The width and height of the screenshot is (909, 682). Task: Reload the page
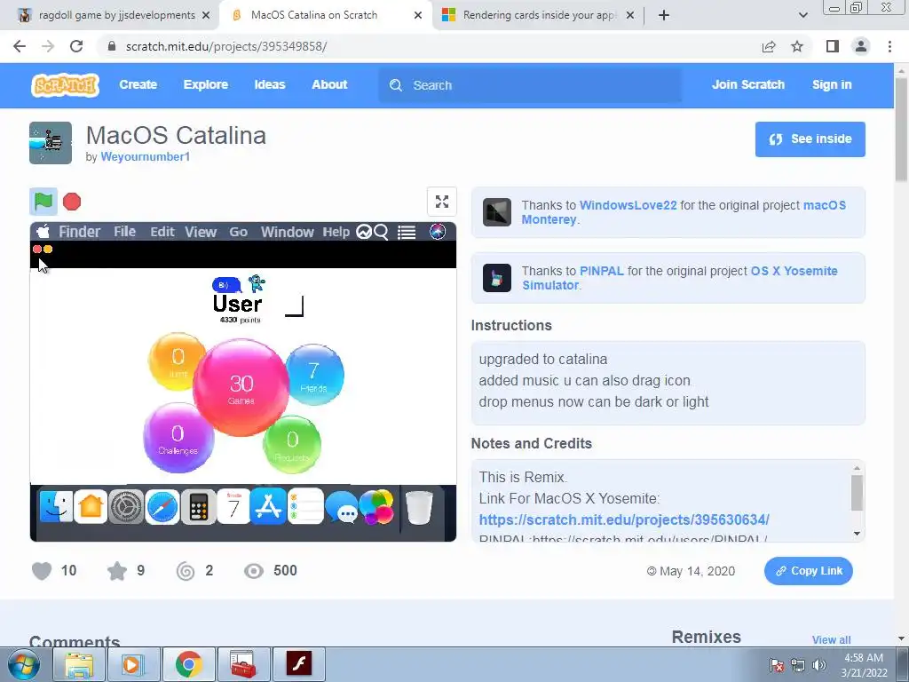coord(76,46)
